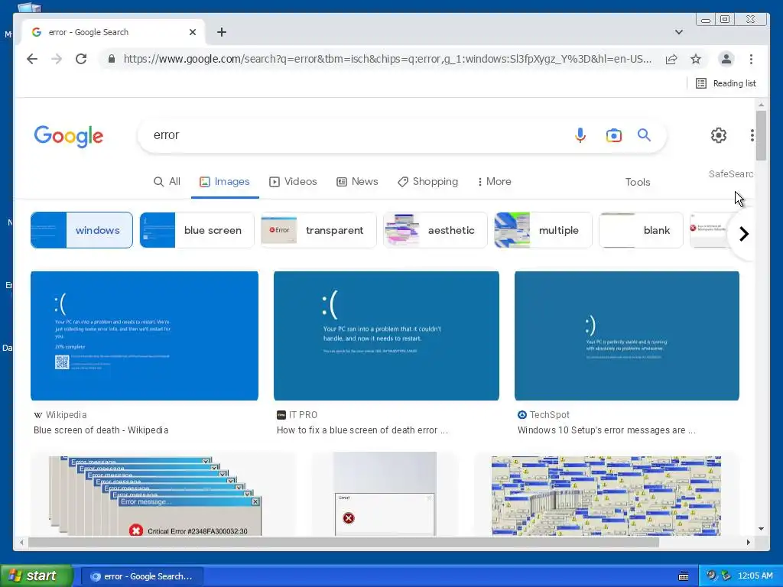The height and width of the screenshot is (587, 783).
Task: Open the IT PRO blue screen thumbnail
Action: pos(386,336)
